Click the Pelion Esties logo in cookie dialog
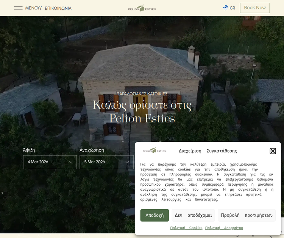This screenshot has height=238, width=284. [154, 150]
